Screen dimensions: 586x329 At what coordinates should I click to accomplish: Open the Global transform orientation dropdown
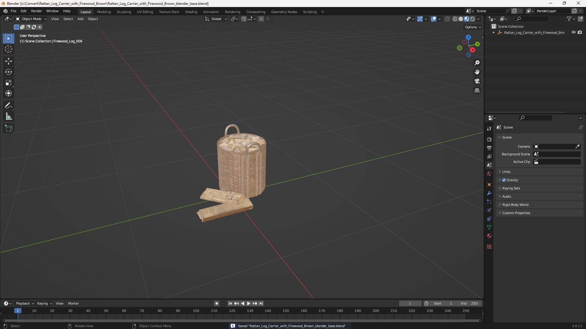(216, 19)
